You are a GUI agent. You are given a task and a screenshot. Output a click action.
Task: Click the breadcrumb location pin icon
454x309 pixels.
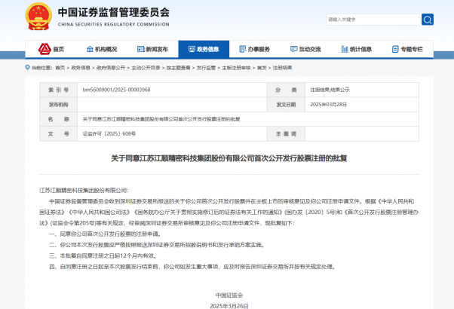coord(27,67)
